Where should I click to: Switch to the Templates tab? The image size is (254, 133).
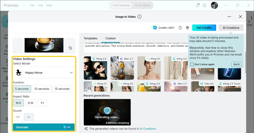[90, 38]
